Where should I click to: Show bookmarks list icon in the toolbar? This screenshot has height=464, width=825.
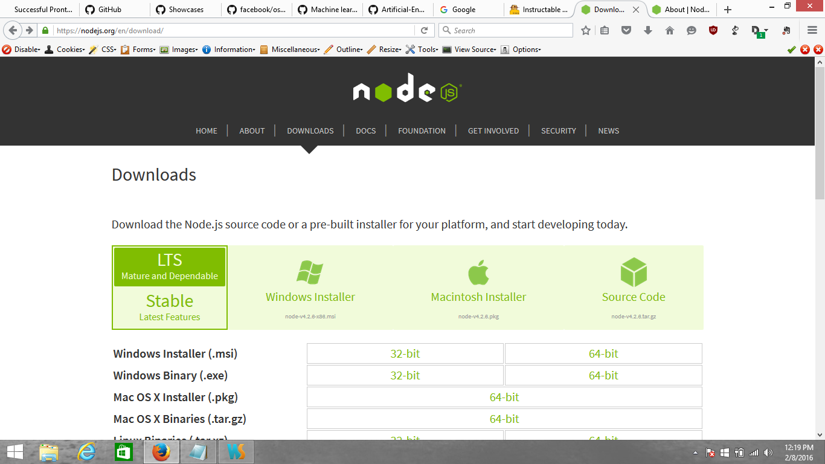click(x=605, y=30)
